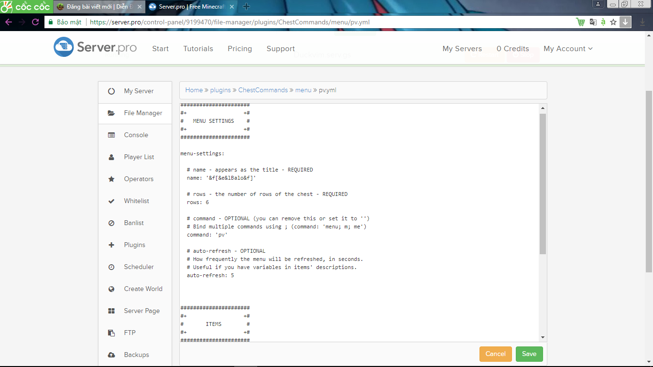653x367 pixels.
Task: Toggle the Vietnamese typing 'à' icon
Action: click(603, 22)
